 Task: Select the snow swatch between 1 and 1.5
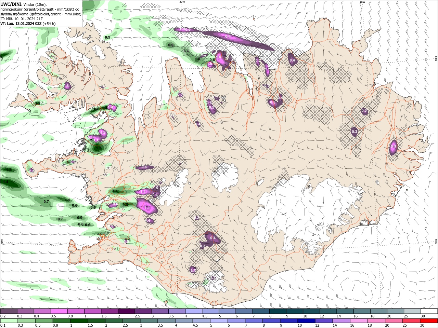[92, 311]
